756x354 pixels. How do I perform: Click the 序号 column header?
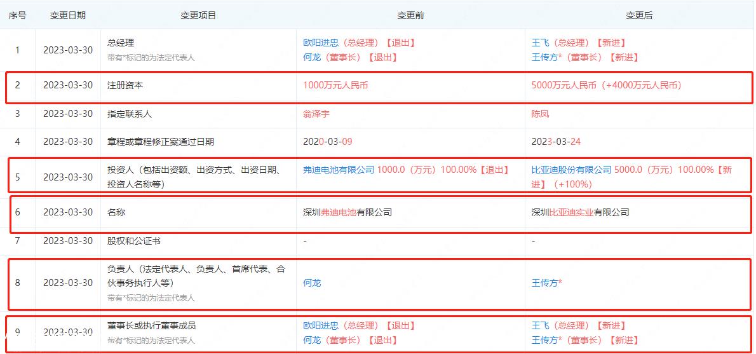(x=17, y=15)
